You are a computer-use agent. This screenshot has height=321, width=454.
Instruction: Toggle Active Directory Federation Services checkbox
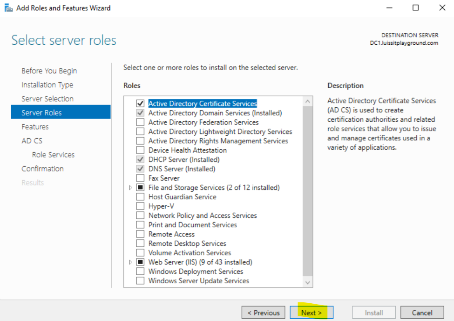[x=140, y=122]
